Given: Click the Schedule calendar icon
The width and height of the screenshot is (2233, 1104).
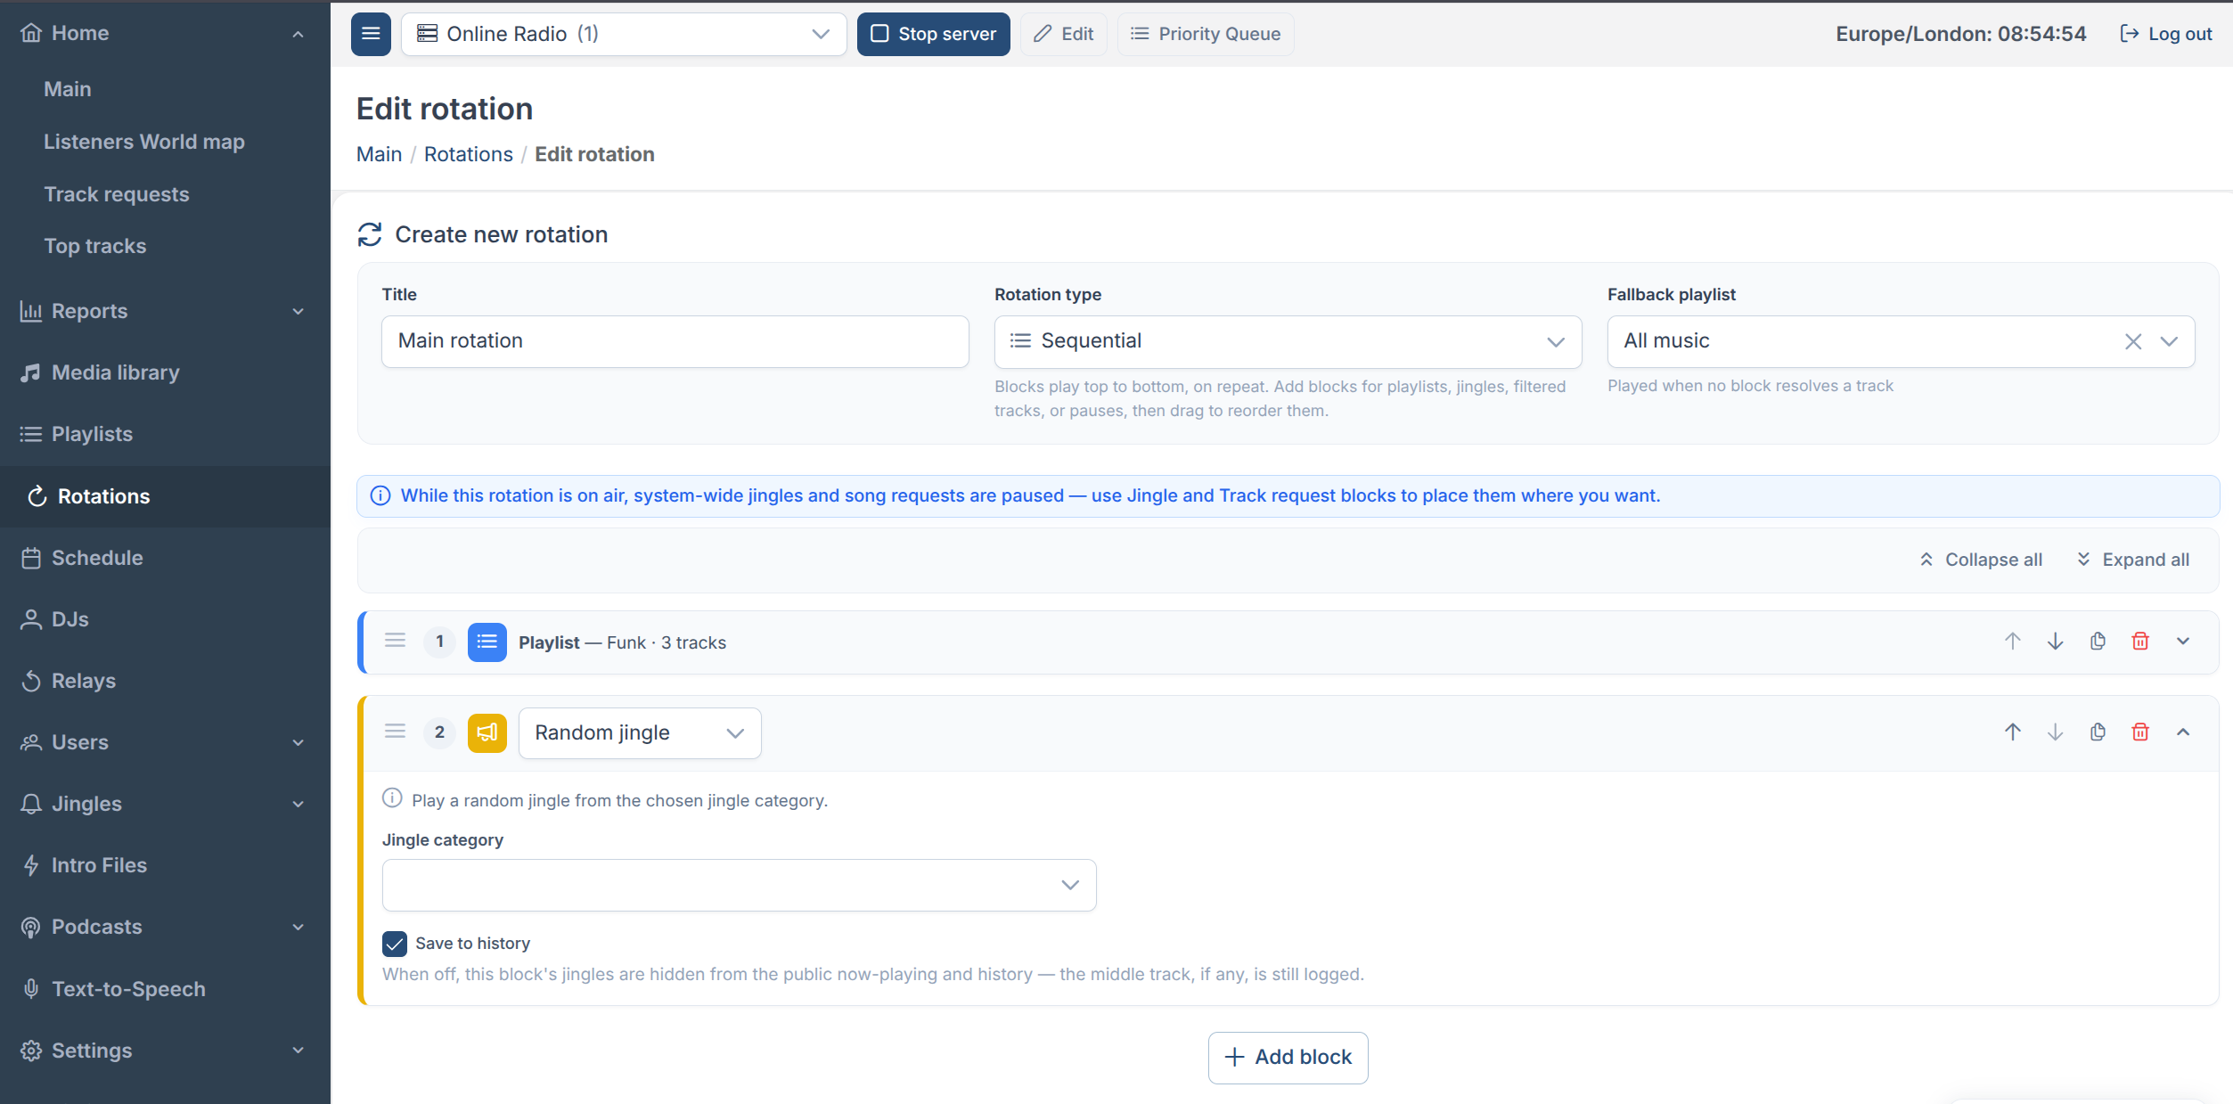Looking at the screenshot, I should (x=31, y=558).
